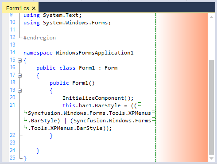Click 'public class Form1 : Form' line

[x=77, y=68]
